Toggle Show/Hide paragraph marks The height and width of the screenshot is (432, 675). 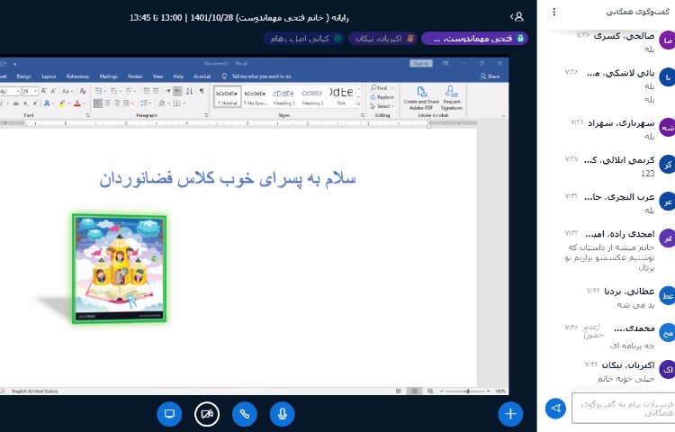(202, 91)
